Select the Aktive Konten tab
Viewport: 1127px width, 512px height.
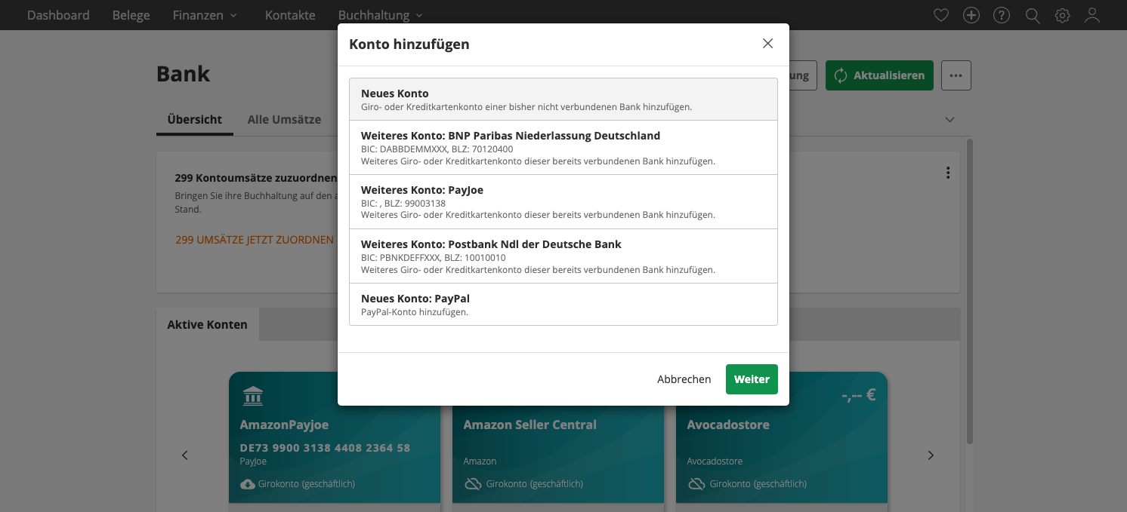click(208, 324)
